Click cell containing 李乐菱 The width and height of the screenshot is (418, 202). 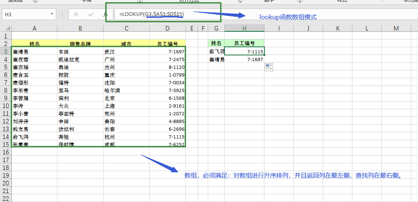34,90
